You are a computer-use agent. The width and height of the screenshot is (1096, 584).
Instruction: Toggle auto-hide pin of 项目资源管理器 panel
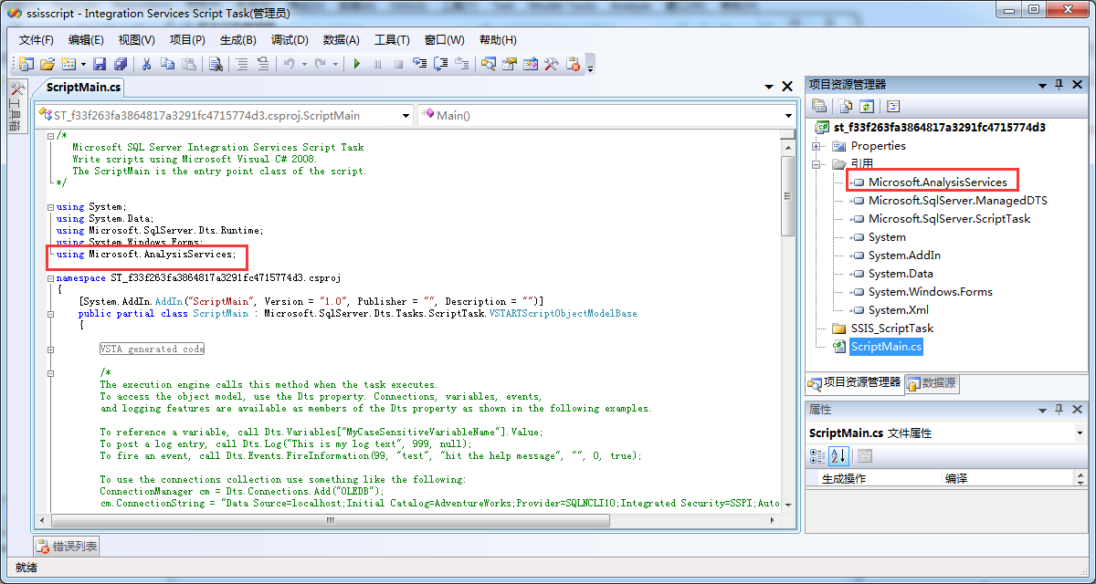click(x=1059, y=84)
